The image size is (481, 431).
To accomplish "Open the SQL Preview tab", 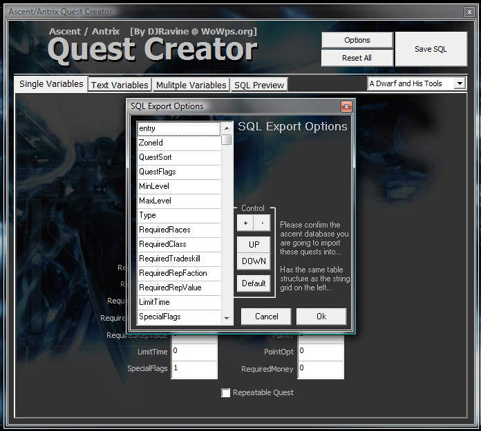I will (259, 85).
